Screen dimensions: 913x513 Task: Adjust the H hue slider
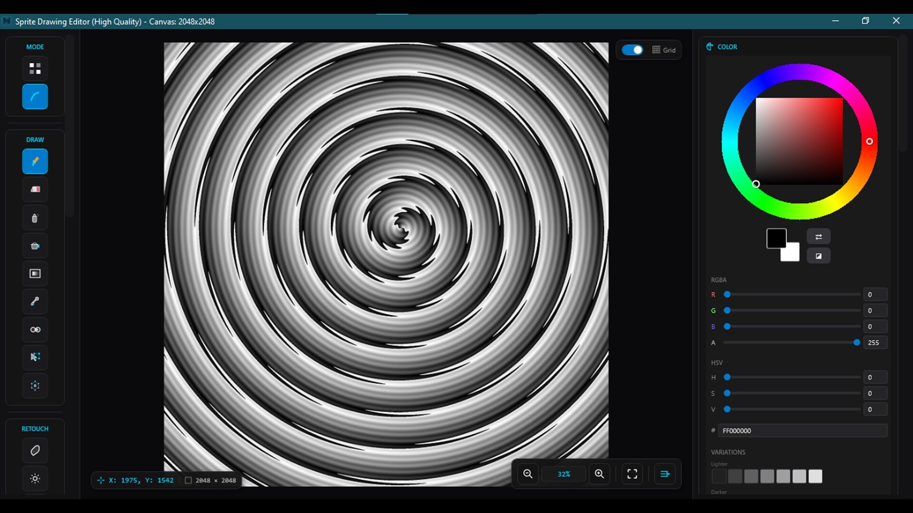click(792, 377)
